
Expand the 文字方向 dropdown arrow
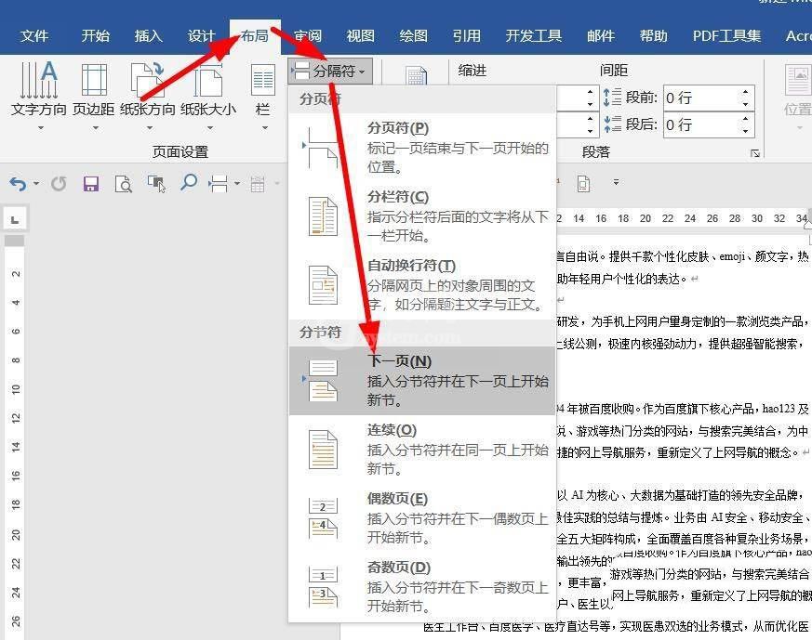tap(40, 127)
